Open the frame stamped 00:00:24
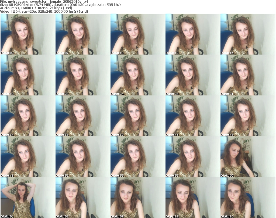Screen dimensions: 276x218 [x=138, y=75]
